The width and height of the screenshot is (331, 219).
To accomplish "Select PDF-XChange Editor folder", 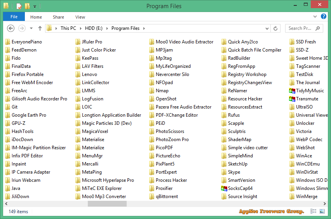I will 174,115.
